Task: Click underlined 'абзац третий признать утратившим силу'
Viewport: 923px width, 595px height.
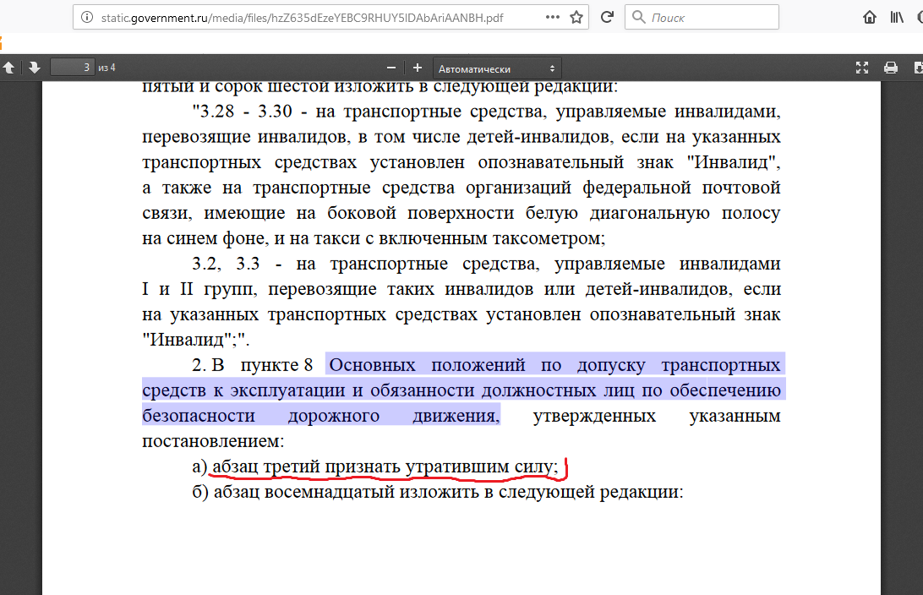Action: pyautogui.click(x=385, y=466)
